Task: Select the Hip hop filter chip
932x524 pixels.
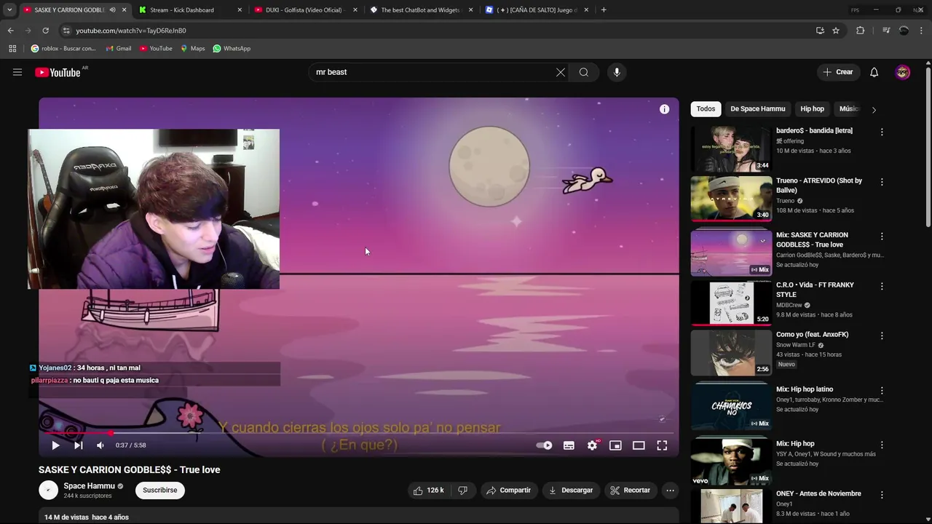Action: pyautogui.click(x=813, y=109)
